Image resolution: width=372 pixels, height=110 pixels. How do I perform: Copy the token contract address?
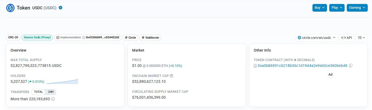(351, 66)
